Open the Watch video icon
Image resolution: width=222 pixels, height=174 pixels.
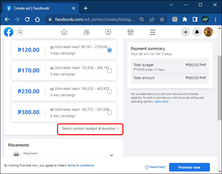point(108,32)
